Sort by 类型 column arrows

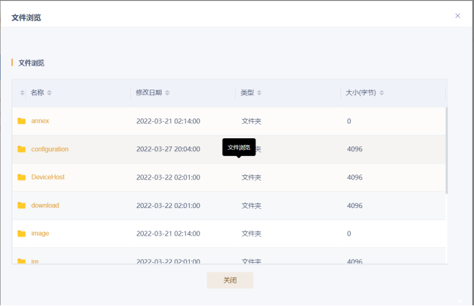click(x=259, y=93)
